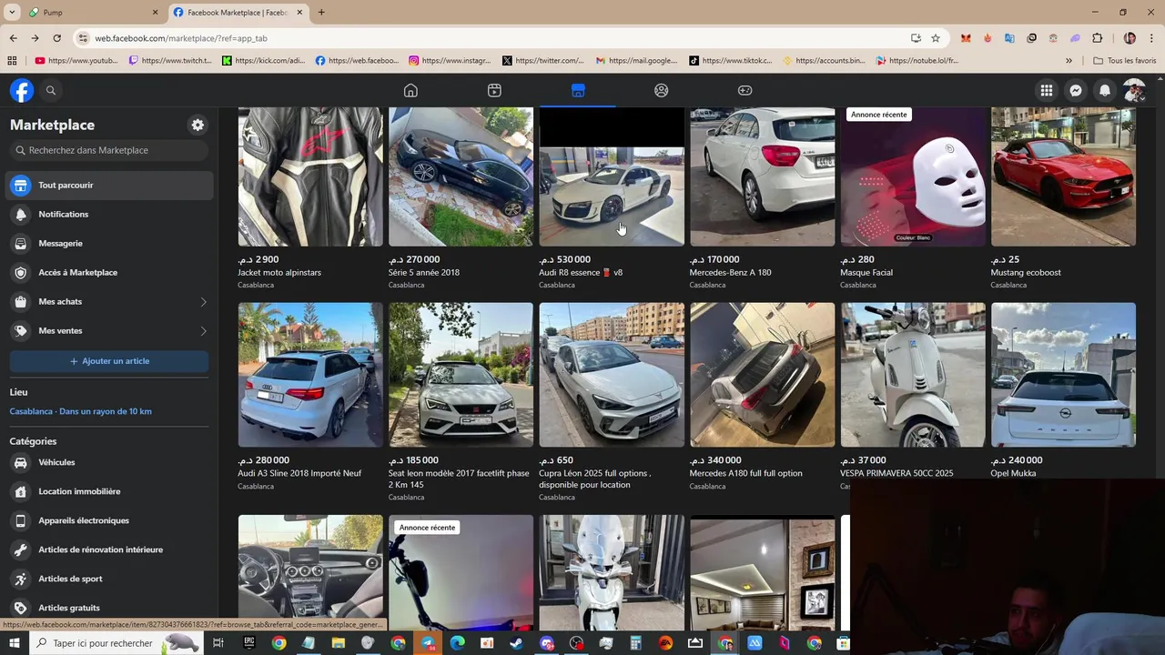
Task: Open Location immobilière category
Action: pyautogui.click(x=109, y=491)
